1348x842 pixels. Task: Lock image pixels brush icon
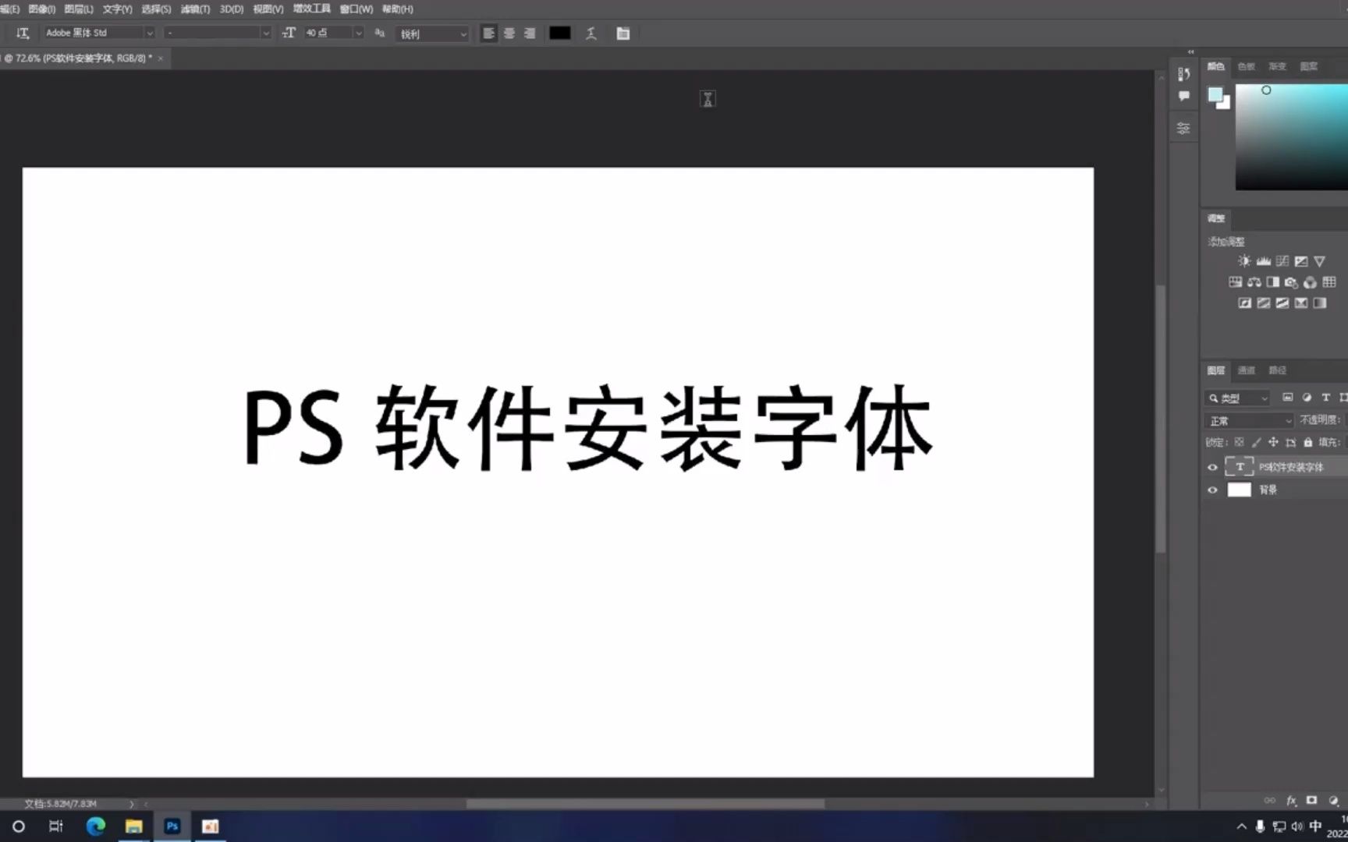pos(1256,442)
